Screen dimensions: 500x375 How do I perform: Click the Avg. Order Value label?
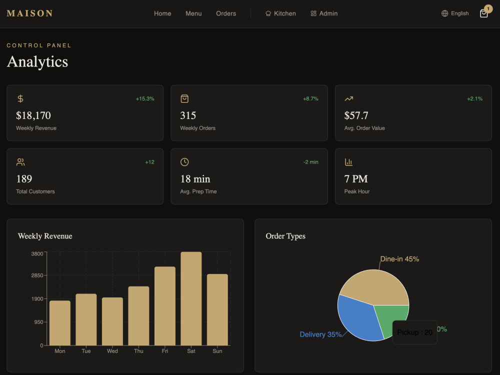point(364,128)
